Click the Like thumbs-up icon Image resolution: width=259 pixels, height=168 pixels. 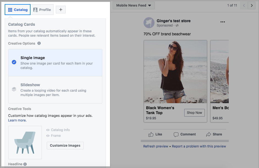151,134
